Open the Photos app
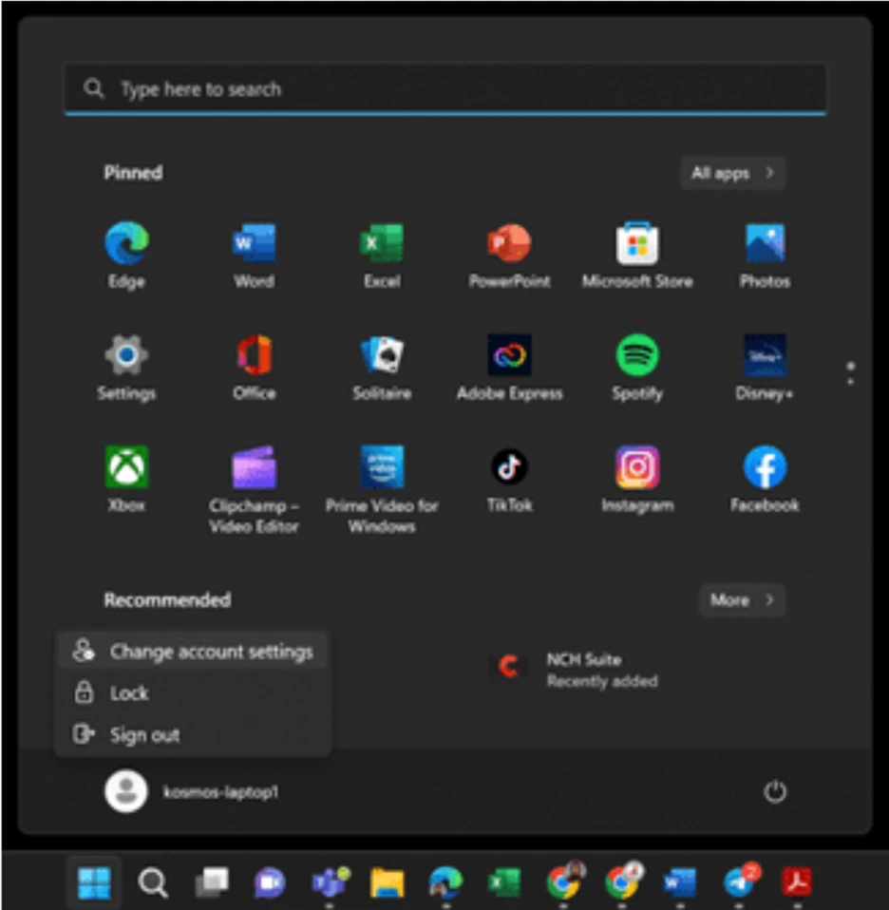The height and width of the screenshot is (910, 889). [765, 256]
